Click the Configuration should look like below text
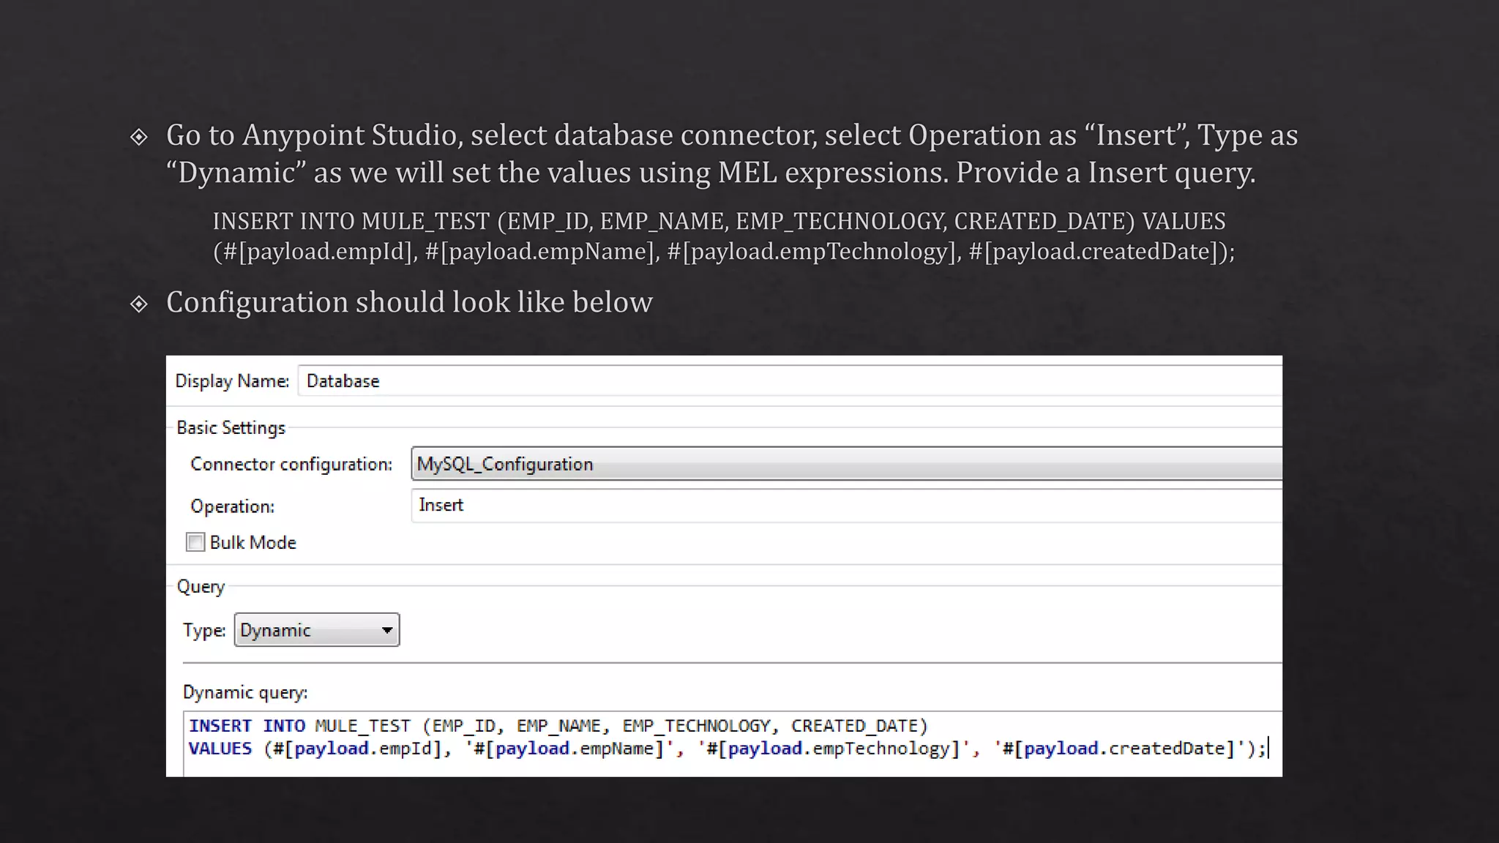 [409, 302]
